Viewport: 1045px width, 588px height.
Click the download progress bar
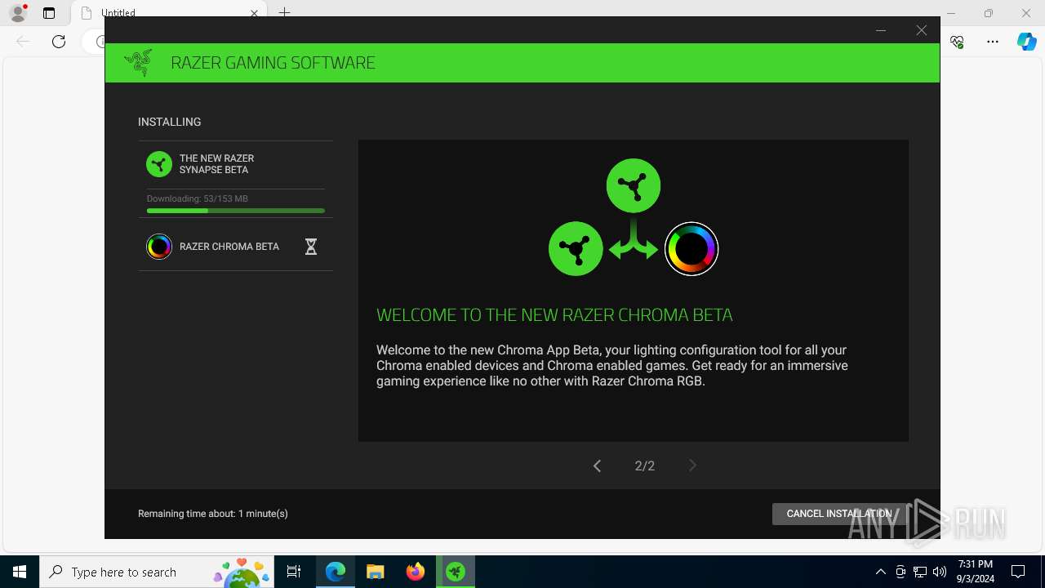[x=236, y=211]
